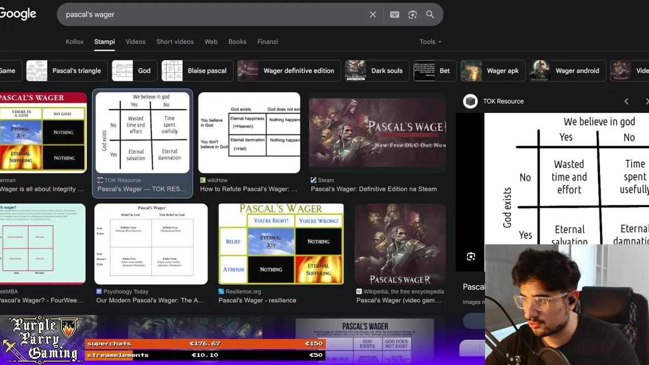This screenshot has width=649, height=365.
Task: Click the streamelements progress bar in the overlay
Action: (x=205, y=355)
